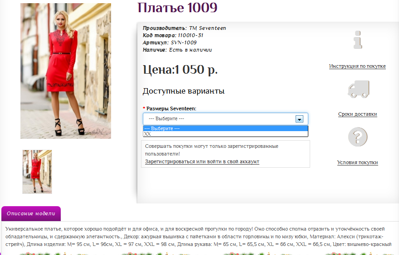The height and width of the screenshot is (255, 399).
Task: Click the product description paragraph
Action: (x=199, y=236)
